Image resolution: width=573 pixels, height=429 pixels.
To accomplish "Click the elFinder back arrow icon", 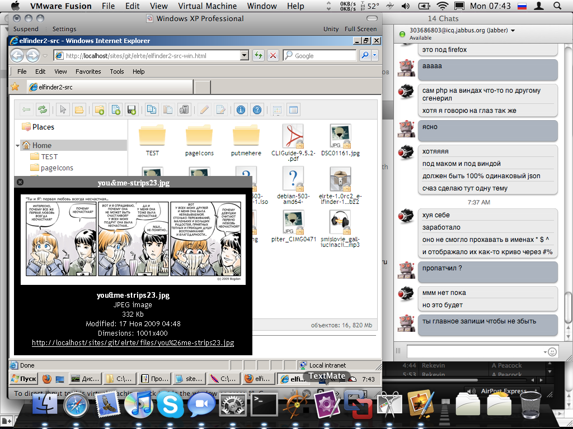I will click(26, 109).
